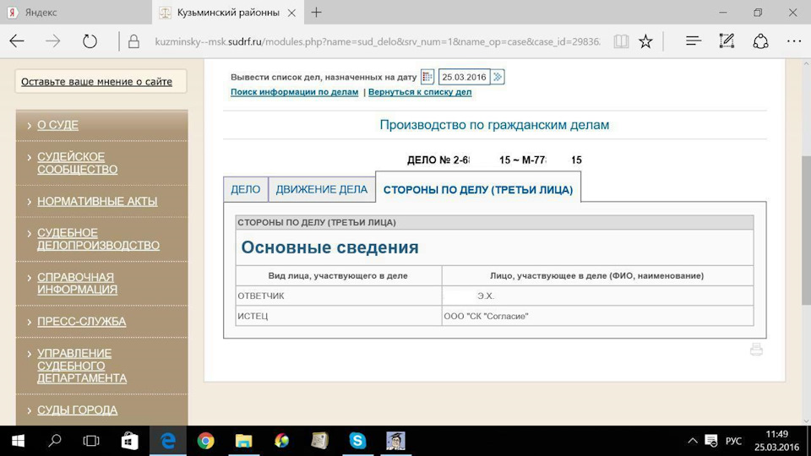
Task: Open the taskbar clock 11:49
Action: pos(777,441)
